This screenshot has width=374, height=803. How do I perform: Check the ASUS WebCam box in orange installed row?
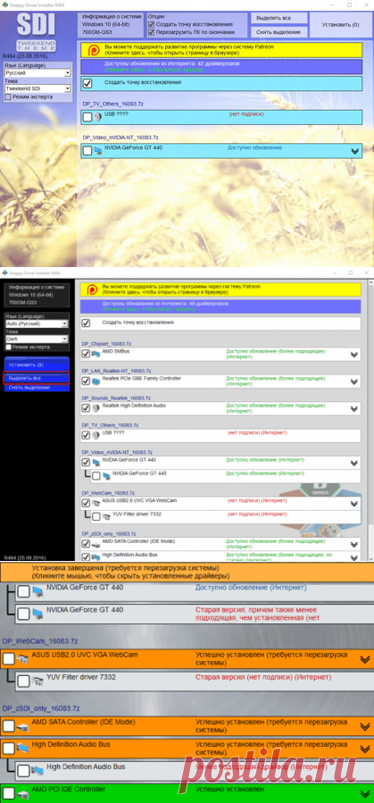click(9, 659)
